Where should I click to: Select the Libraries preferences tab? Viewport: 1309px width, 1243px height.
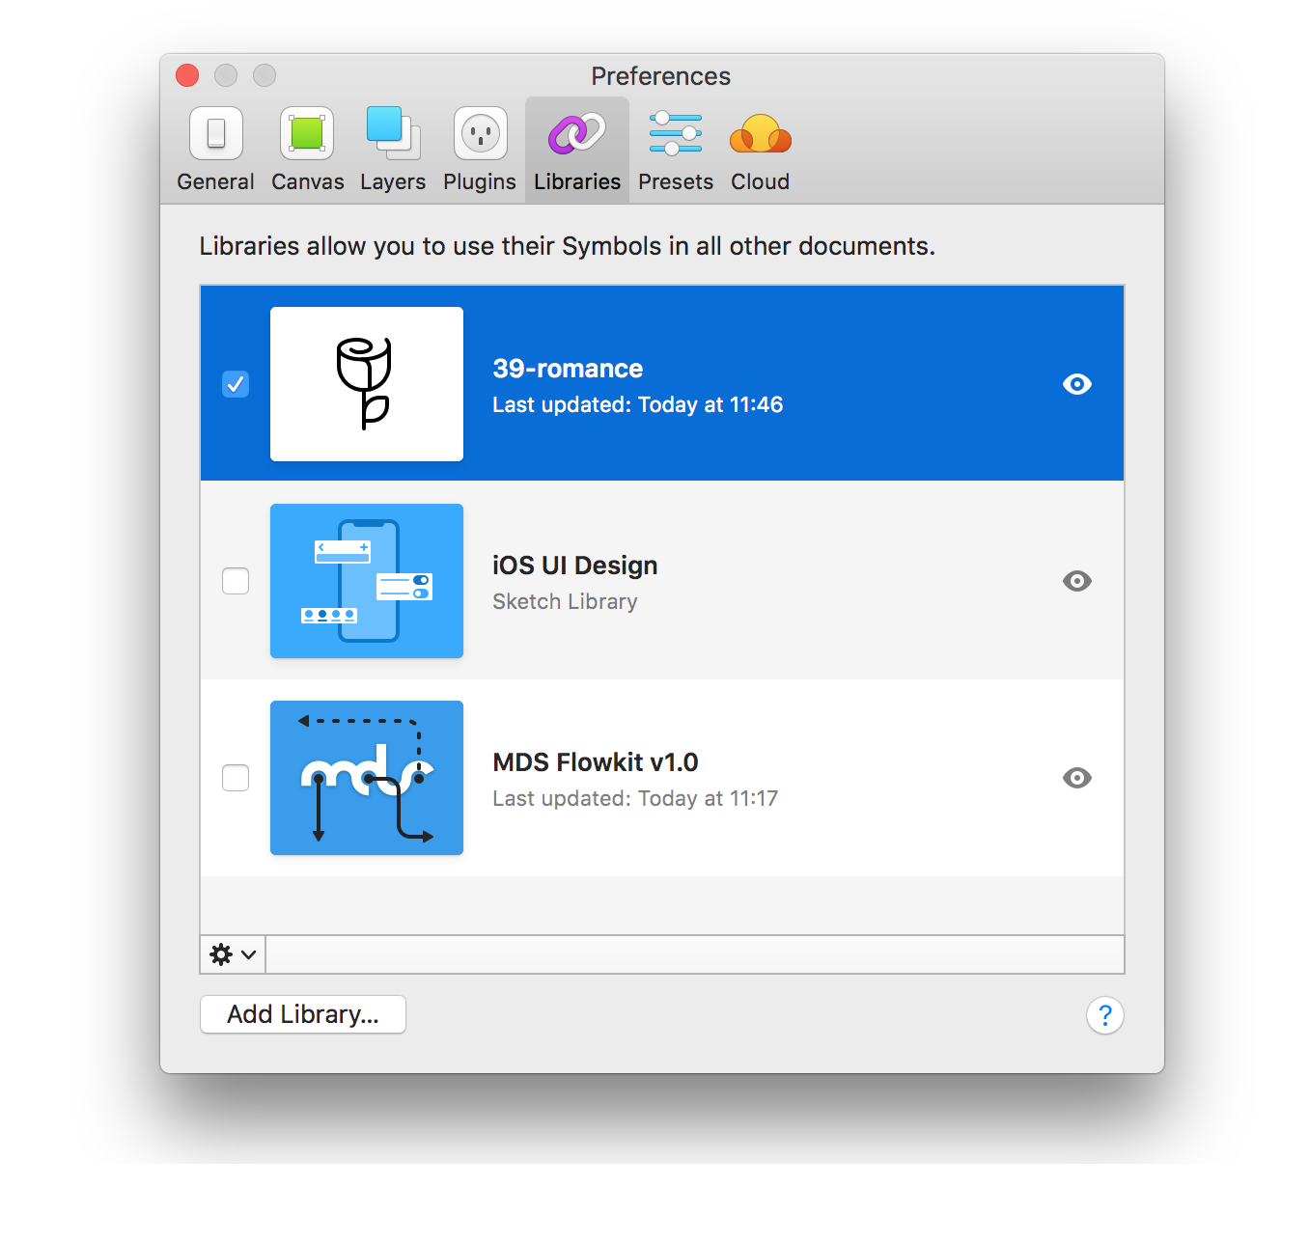(x=577, y=151)
